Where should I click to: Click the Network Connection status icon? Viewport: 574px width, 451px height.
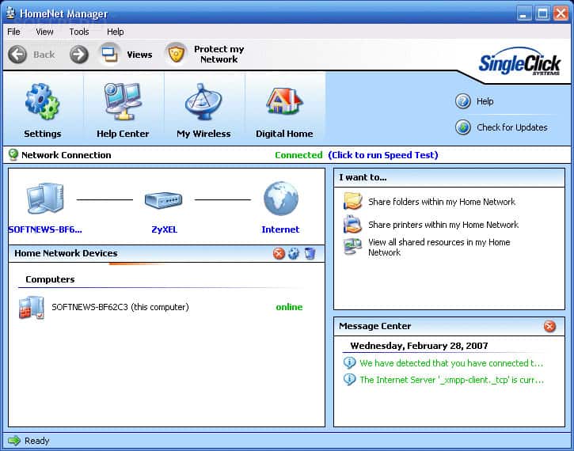pos(13,155)
